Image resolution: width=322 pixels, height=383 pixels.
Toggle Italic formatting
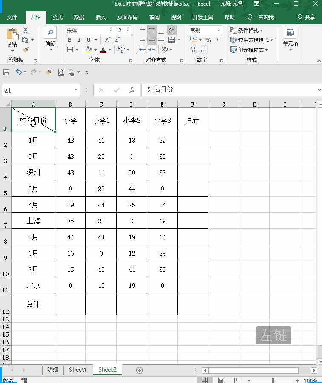(79, 40)
